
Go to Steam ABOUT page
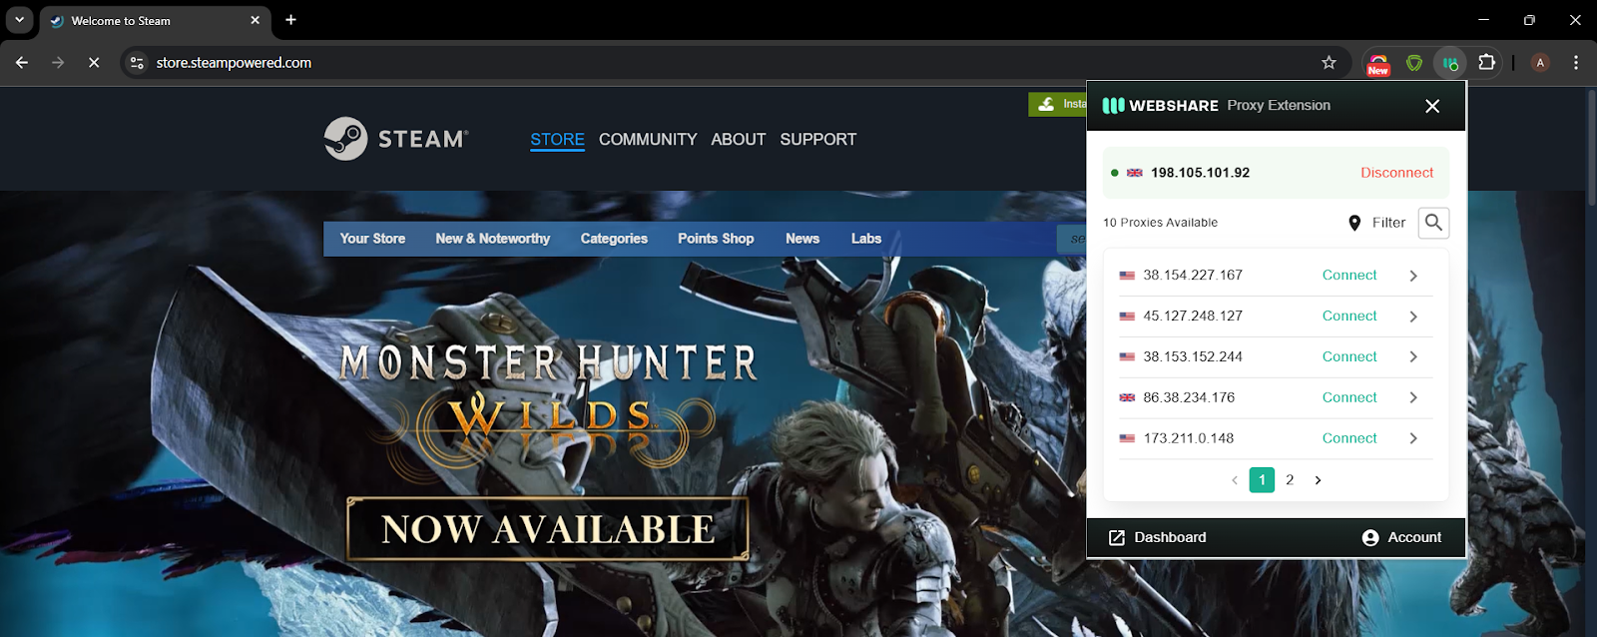739,140
